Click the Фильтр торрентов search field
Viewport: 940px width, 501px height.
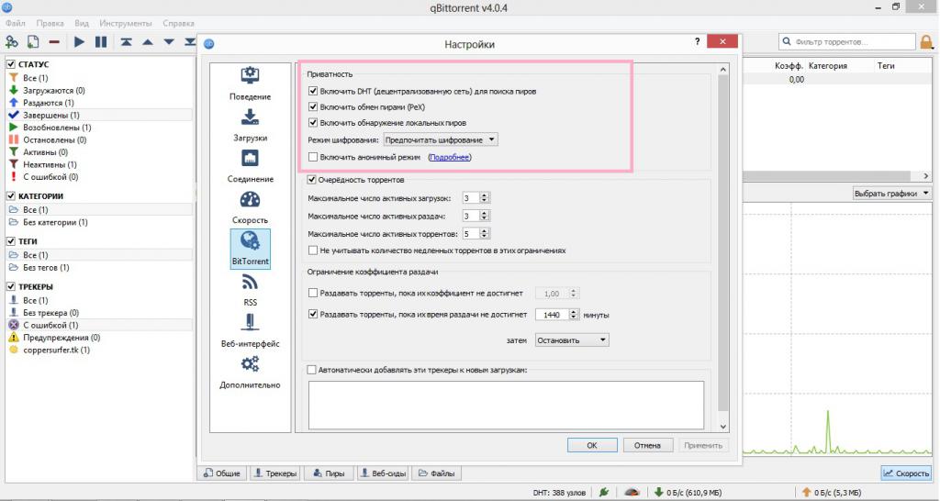pyautogui.click(x=847, y=42)
